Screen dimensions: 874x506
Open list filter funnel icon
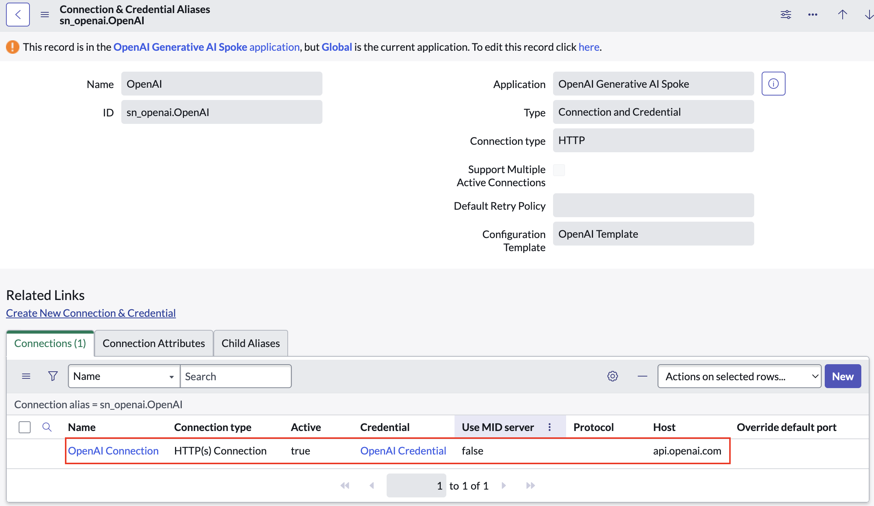53,376
